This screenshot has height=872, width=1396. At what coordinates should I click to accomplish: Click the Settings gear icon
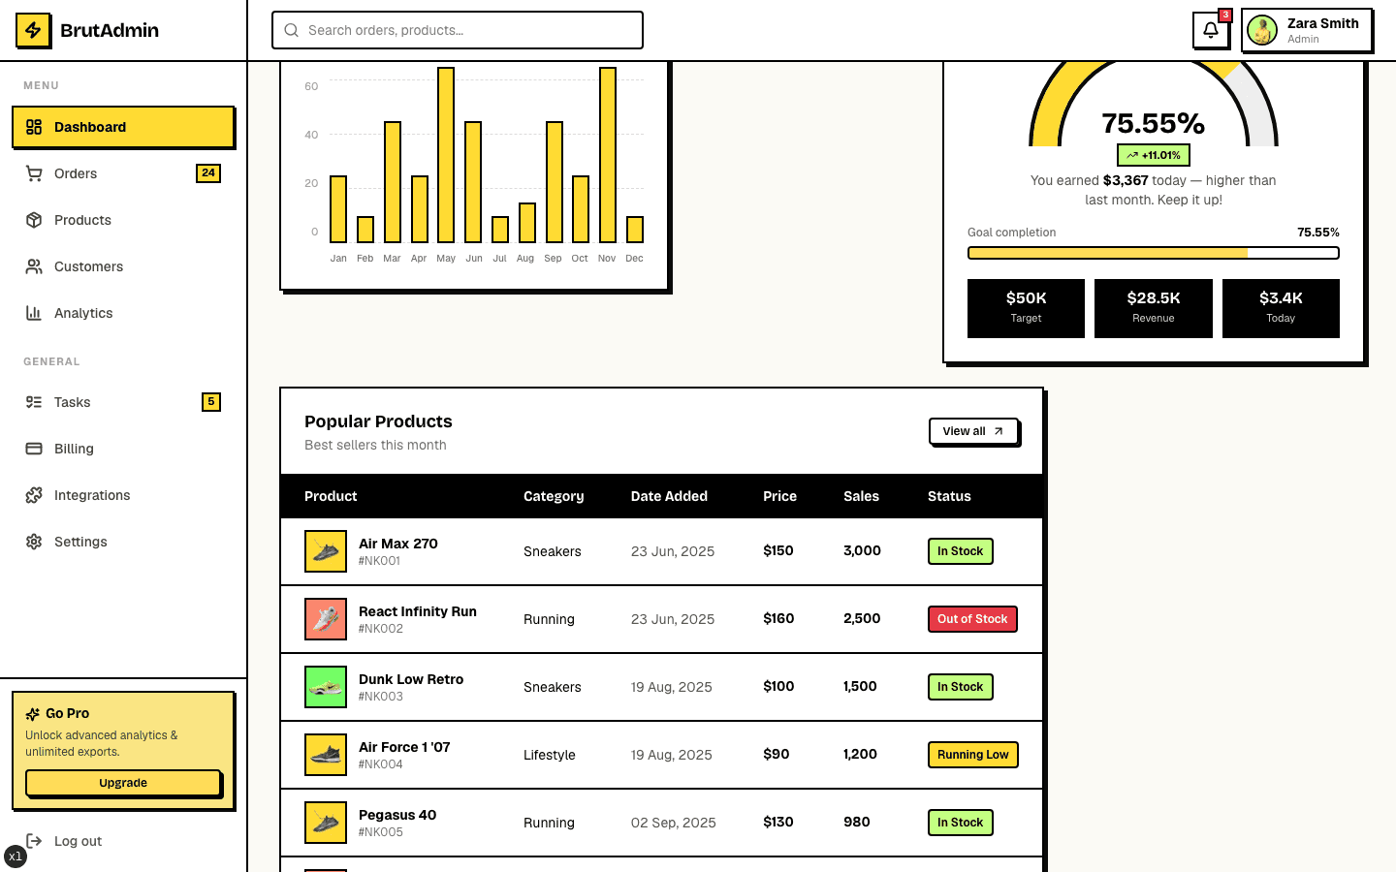pyautogui.click(x=34, y=542)
